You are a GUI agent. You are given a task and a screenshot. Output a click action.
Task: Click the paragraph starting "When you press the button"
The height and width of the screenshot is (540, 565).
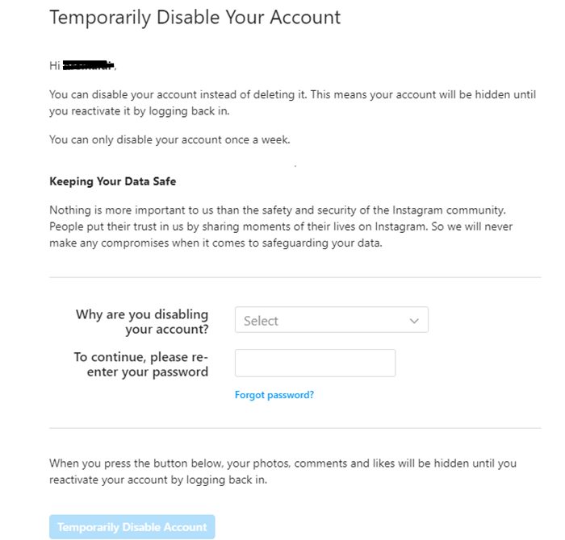pyautogui.click(x=282, y=471)
